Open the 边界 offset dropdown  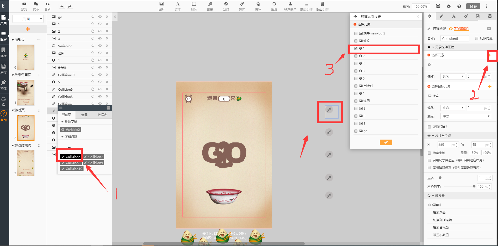tap(453, 76)
